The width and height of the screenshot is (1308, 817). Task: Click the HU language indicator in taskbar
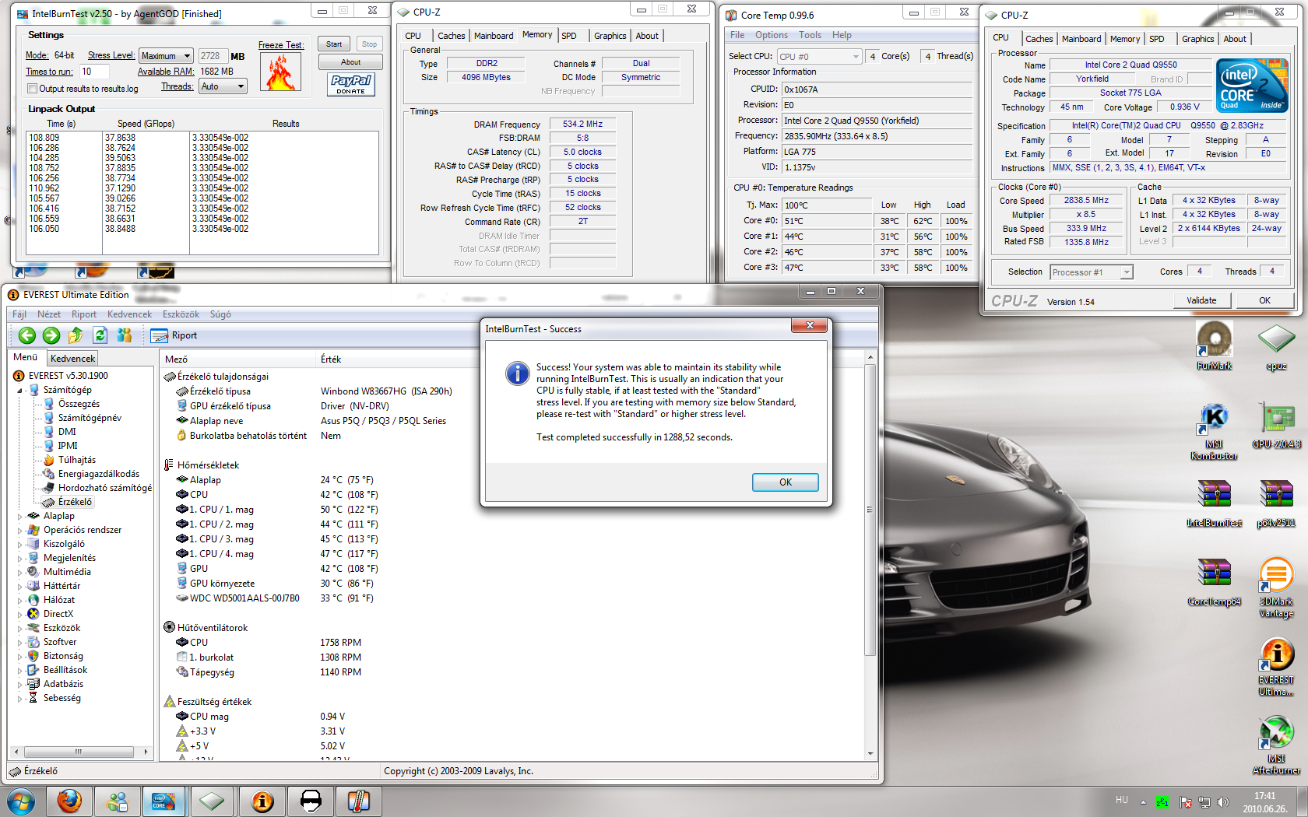click(1122, 800)
